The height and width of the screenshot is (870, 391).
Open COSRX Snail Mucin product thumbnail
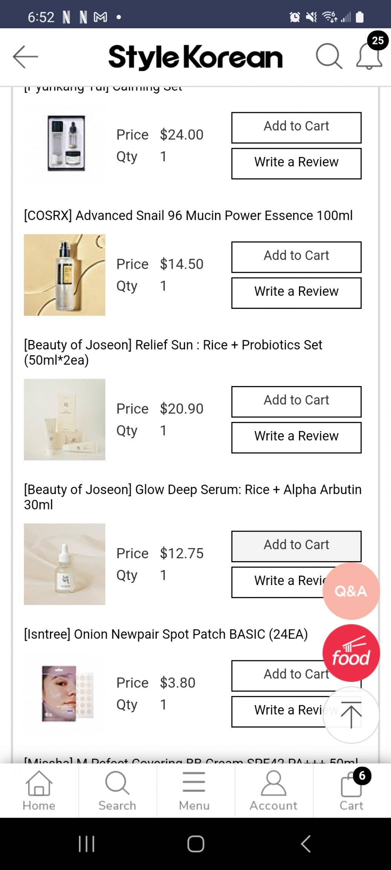coord(64,275)
